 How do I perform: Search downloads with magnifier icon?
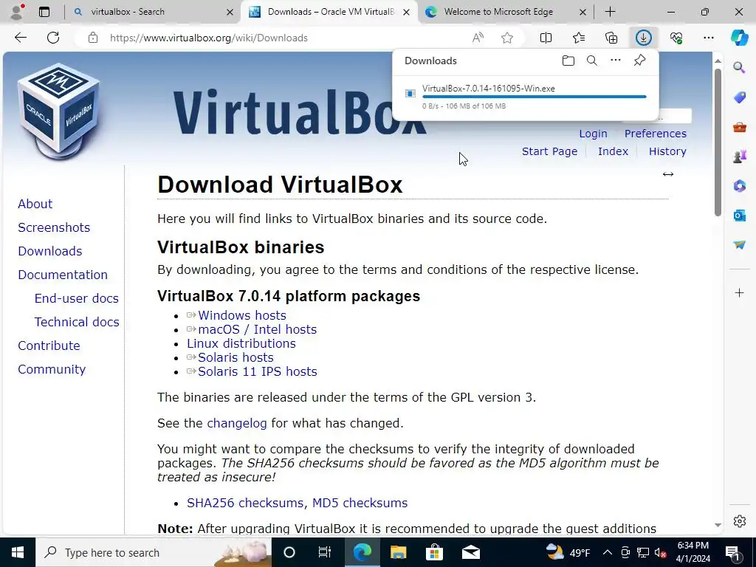(592, 61)
